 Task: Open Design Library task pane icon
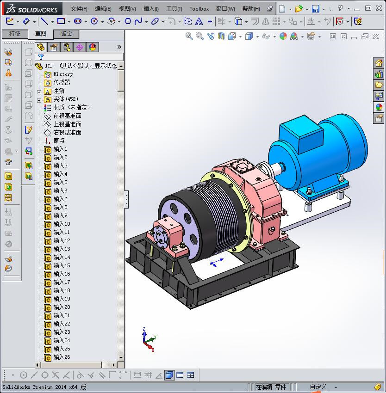pos(379,74)
